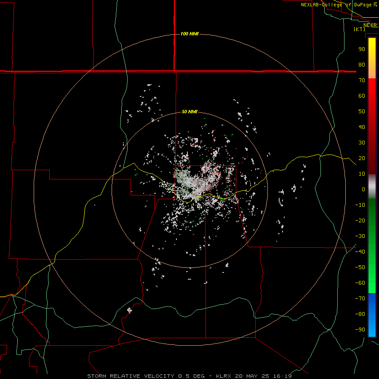Click the -90 value on the color scale

pos(360,330)
